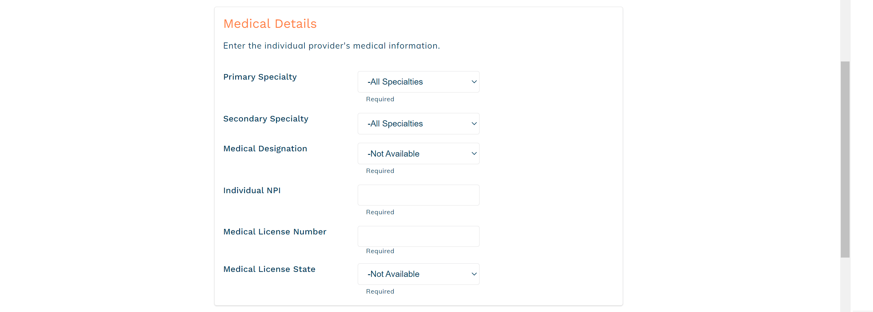Open the Medical License State dropdown
873x312 pixels.
418,274
